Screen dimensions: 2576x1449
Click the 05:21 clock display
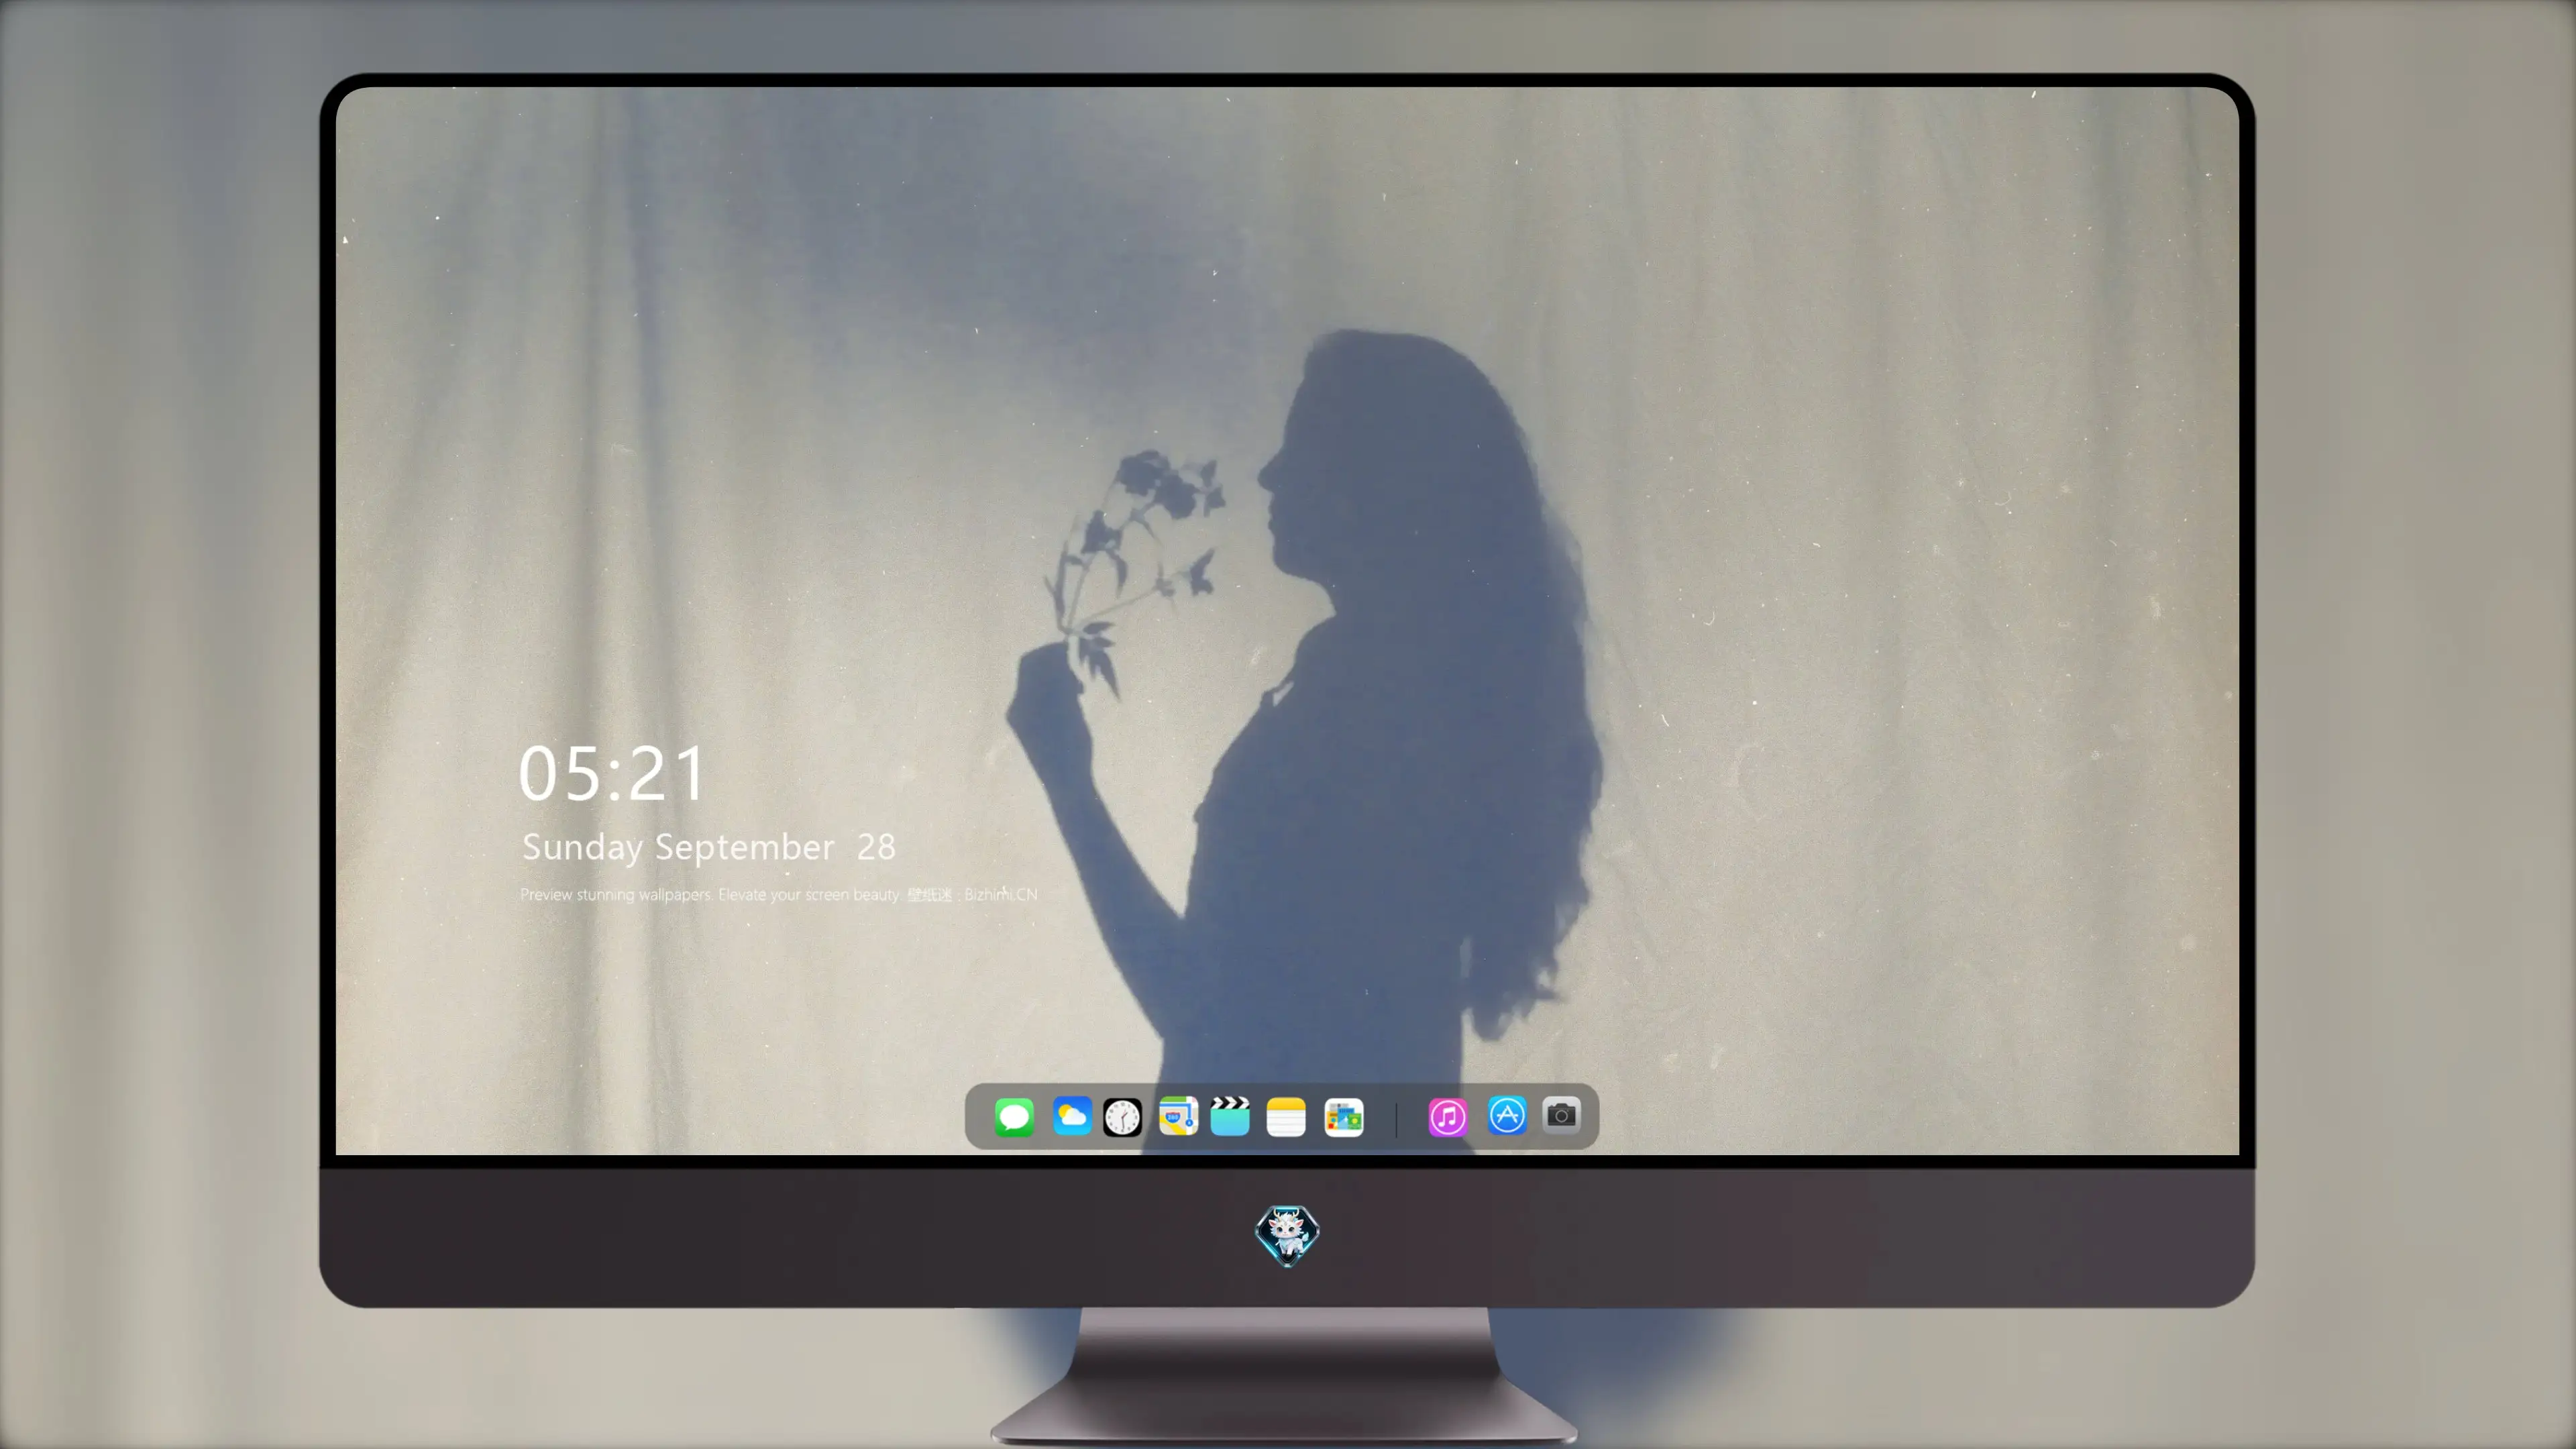pyautogui.click(x=612, y=773)
